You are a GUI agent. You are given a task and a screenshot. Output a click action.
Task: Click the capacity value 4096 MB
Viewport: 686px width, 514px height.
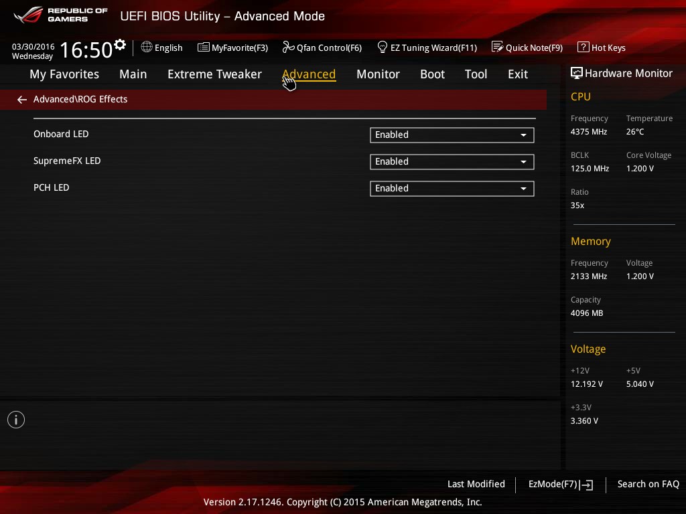pyautogui.click(x=587, y=313)
